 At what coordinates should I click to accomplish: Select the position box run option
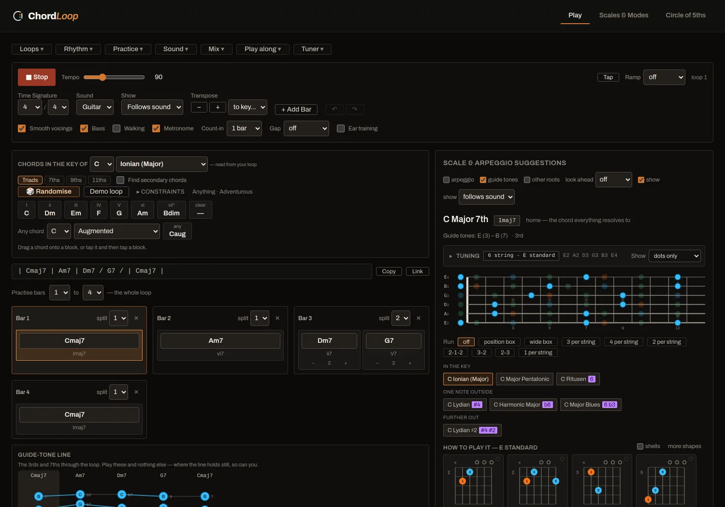coord(499,342)
